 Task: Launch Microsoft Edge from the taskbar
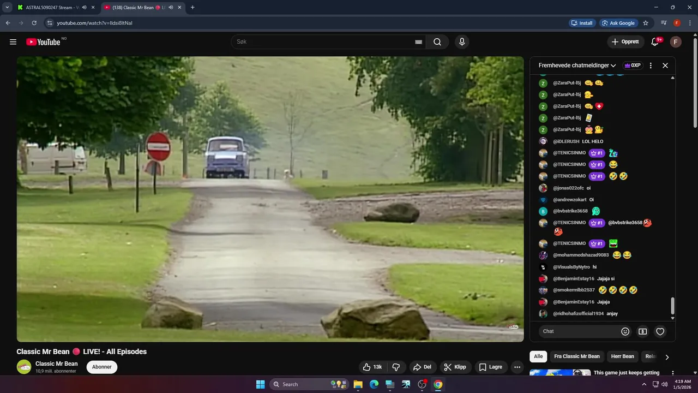point(374,384)
